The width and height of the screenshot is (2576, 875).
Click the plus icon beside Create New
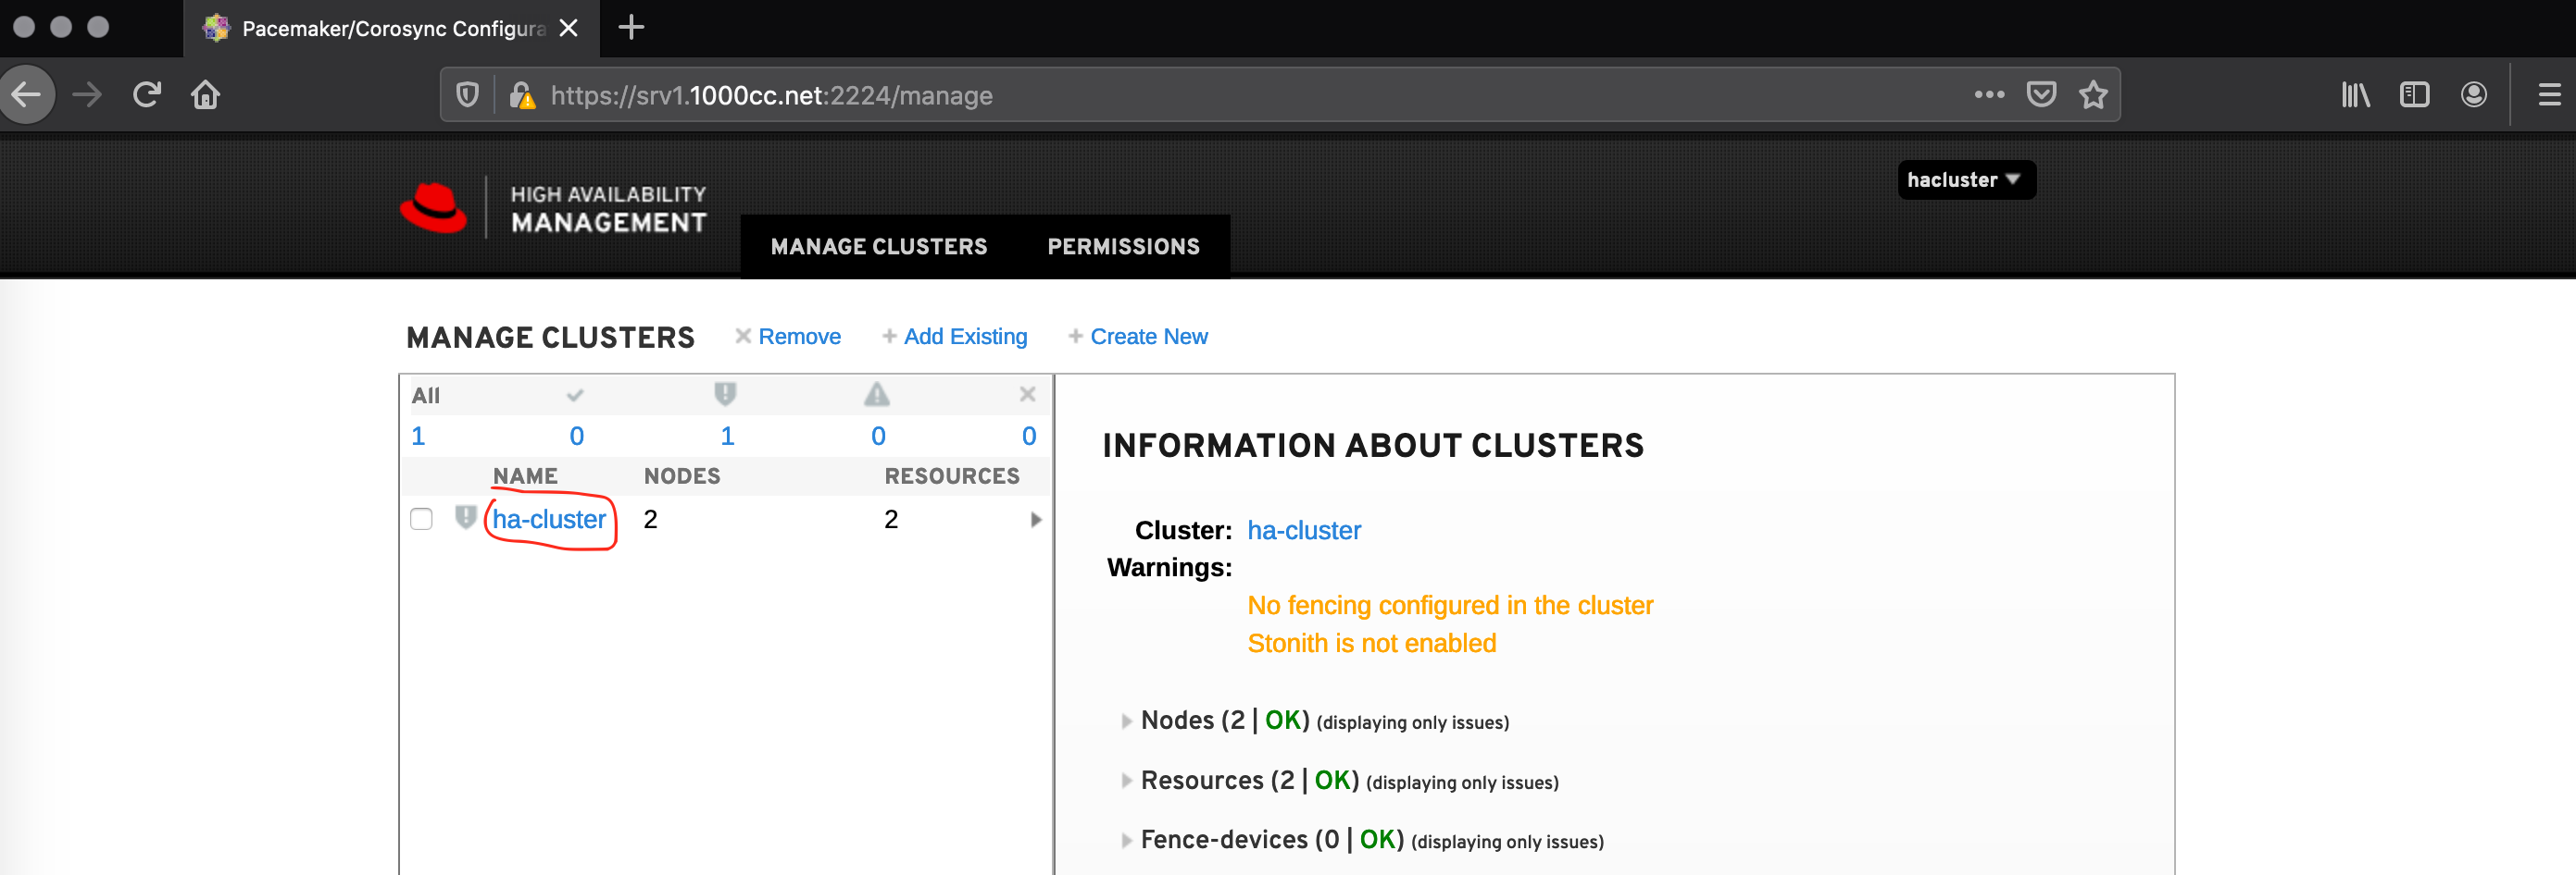(1075, 337)
